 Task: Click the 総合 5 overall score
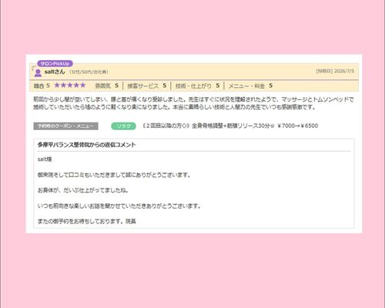[42, 85]
